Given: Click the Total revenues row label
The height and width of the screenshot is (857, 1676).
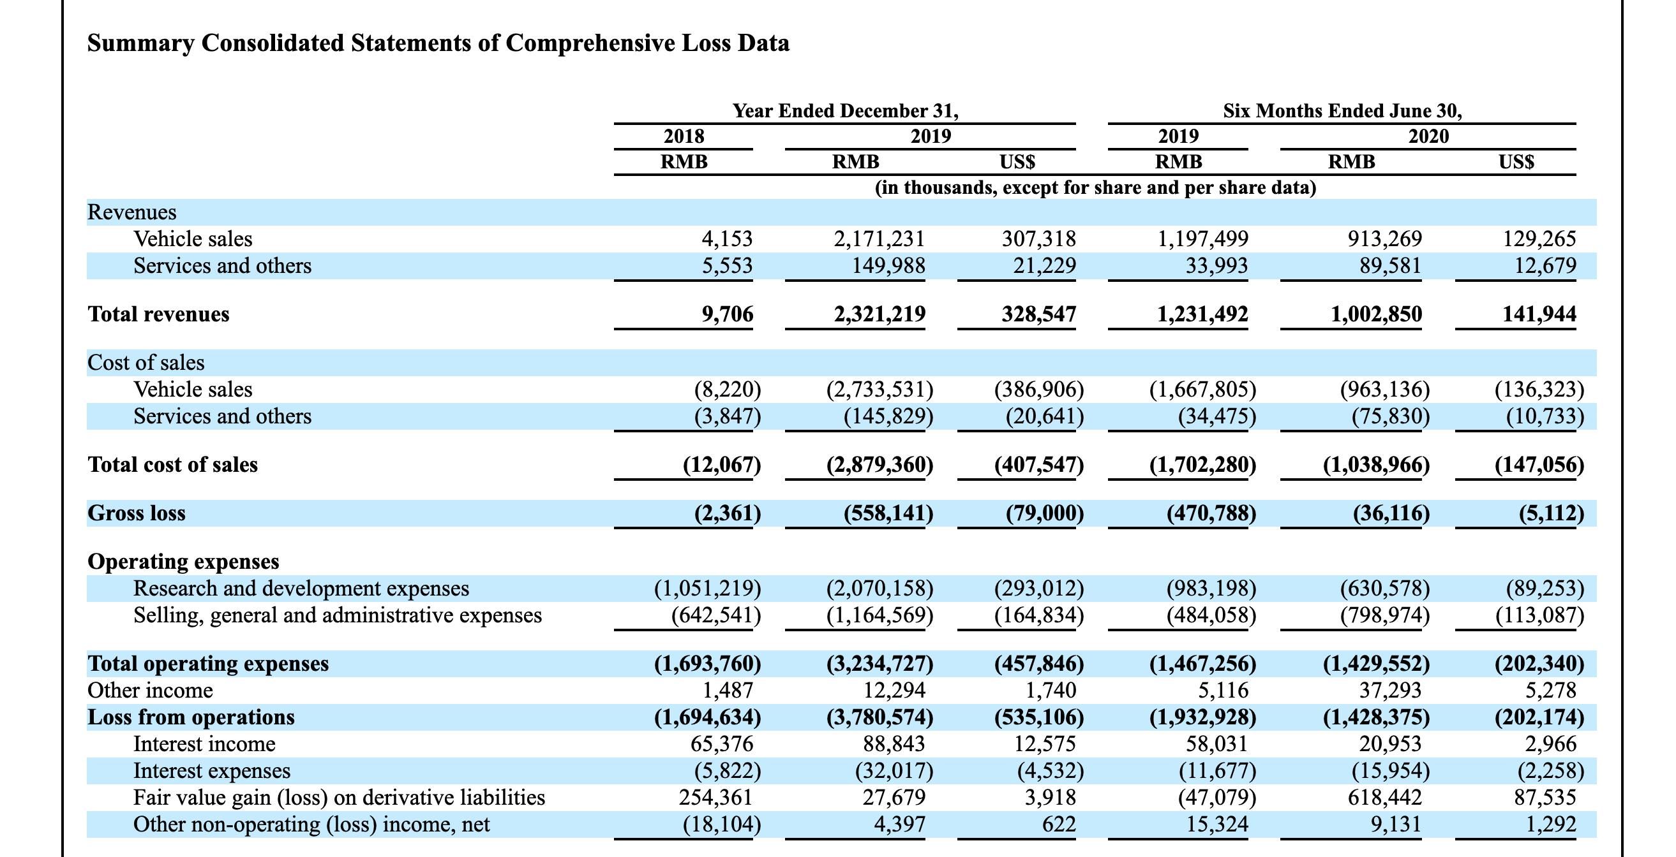Looking at the screenshot, I should 158,314.
